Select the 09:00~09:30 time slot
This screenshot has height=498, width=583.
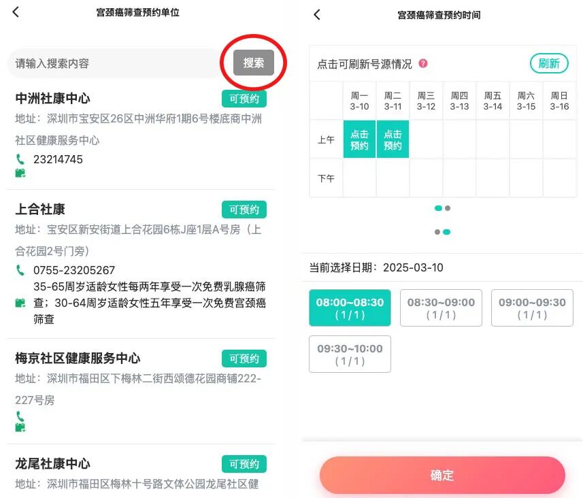(532, 308)
